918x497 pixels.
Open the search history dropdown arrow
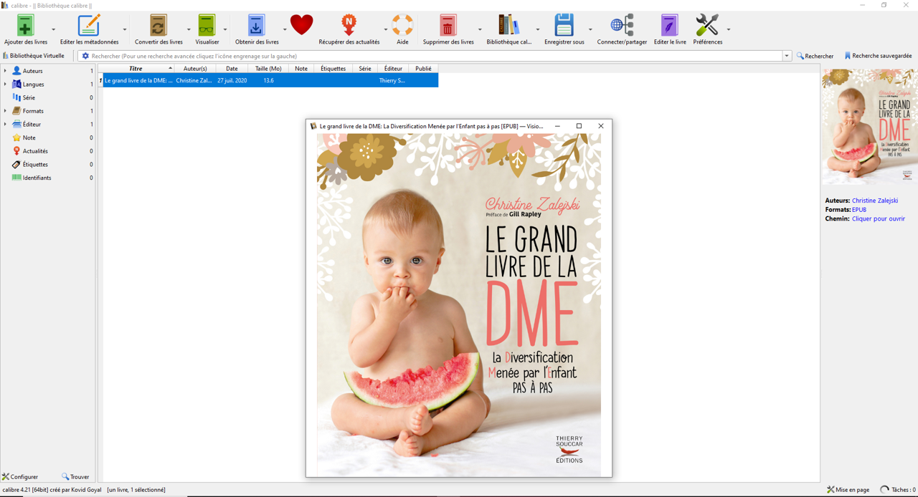pos(787,56)
